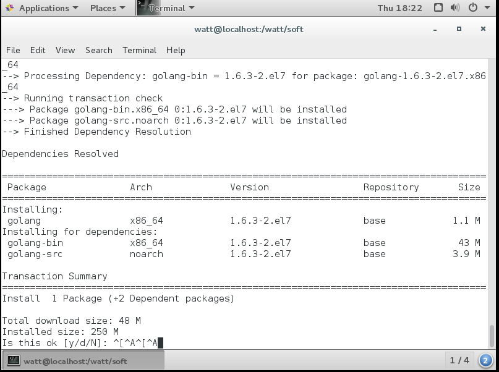Click 'Installed size: 250 M' line

coord(60,332)
